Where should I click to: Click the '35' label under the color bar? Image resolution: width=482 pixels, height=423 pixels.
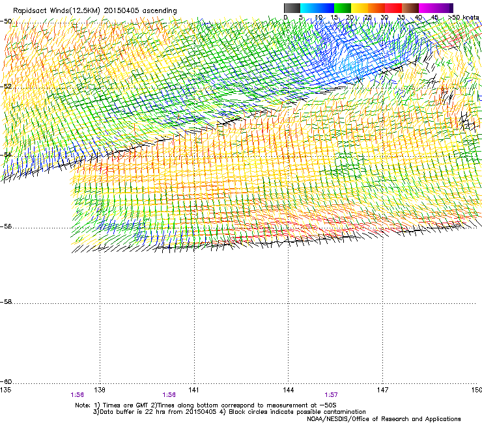pyautogui.click(x=401, y=17)
